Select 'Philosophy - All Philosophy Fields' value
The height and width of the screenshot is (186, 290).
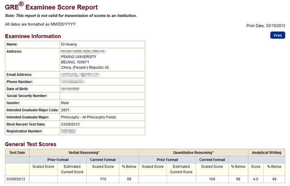point(89,117)
